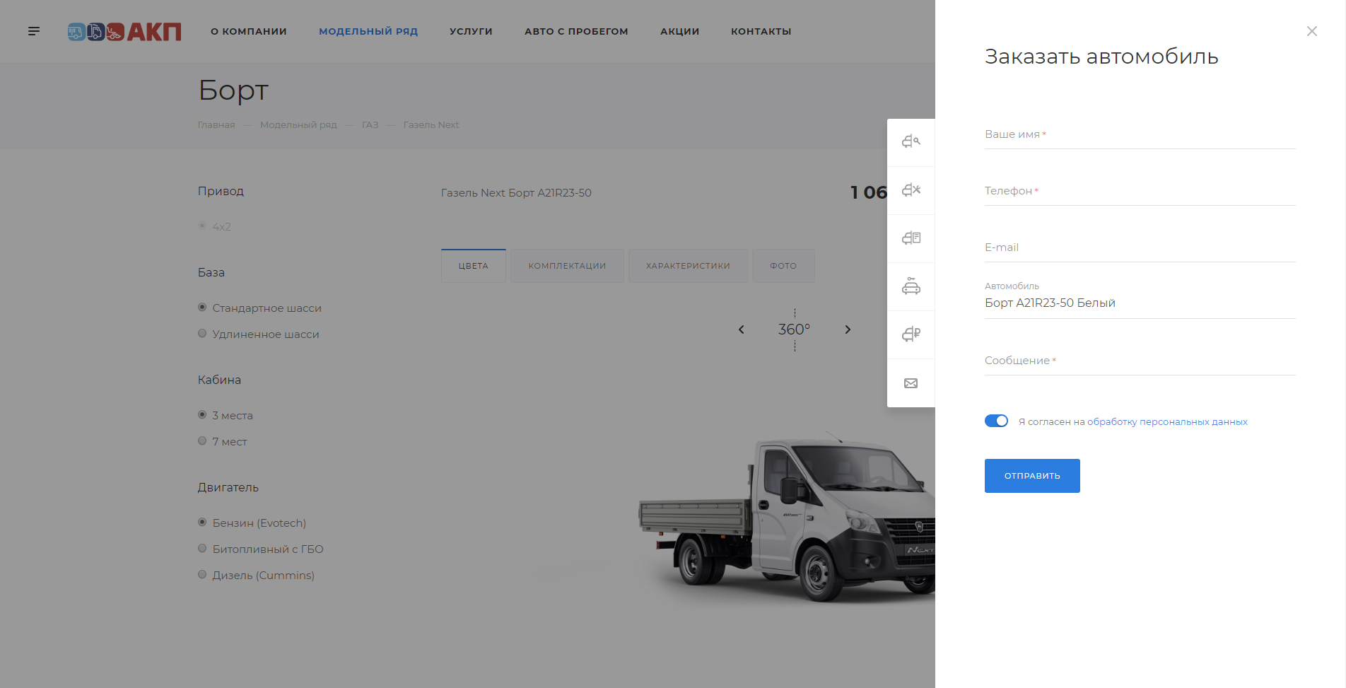Click the АКП company logo
The image size is (1346, 688).
coord(124,31)
